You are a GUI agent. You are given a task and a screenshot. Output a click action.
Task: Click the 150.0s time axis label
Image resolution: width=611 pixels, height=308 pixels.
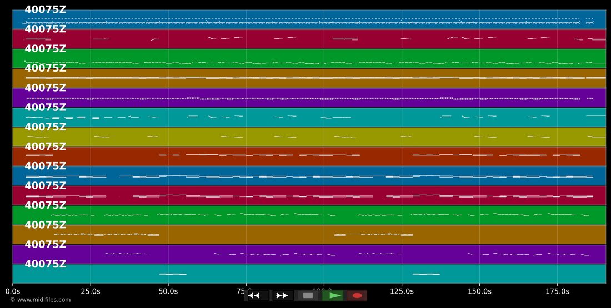(479, 291)
